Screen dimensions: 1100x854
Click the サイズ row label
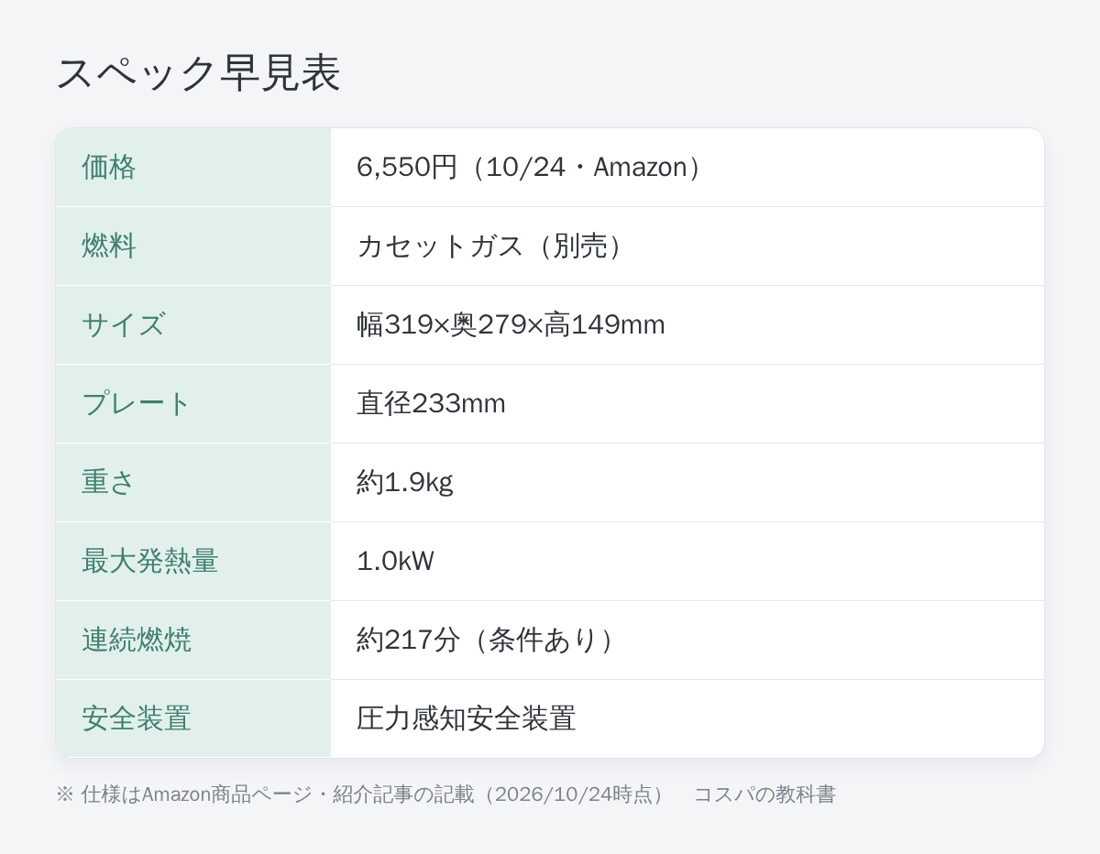pyautogui.click(x=123, y=324)
